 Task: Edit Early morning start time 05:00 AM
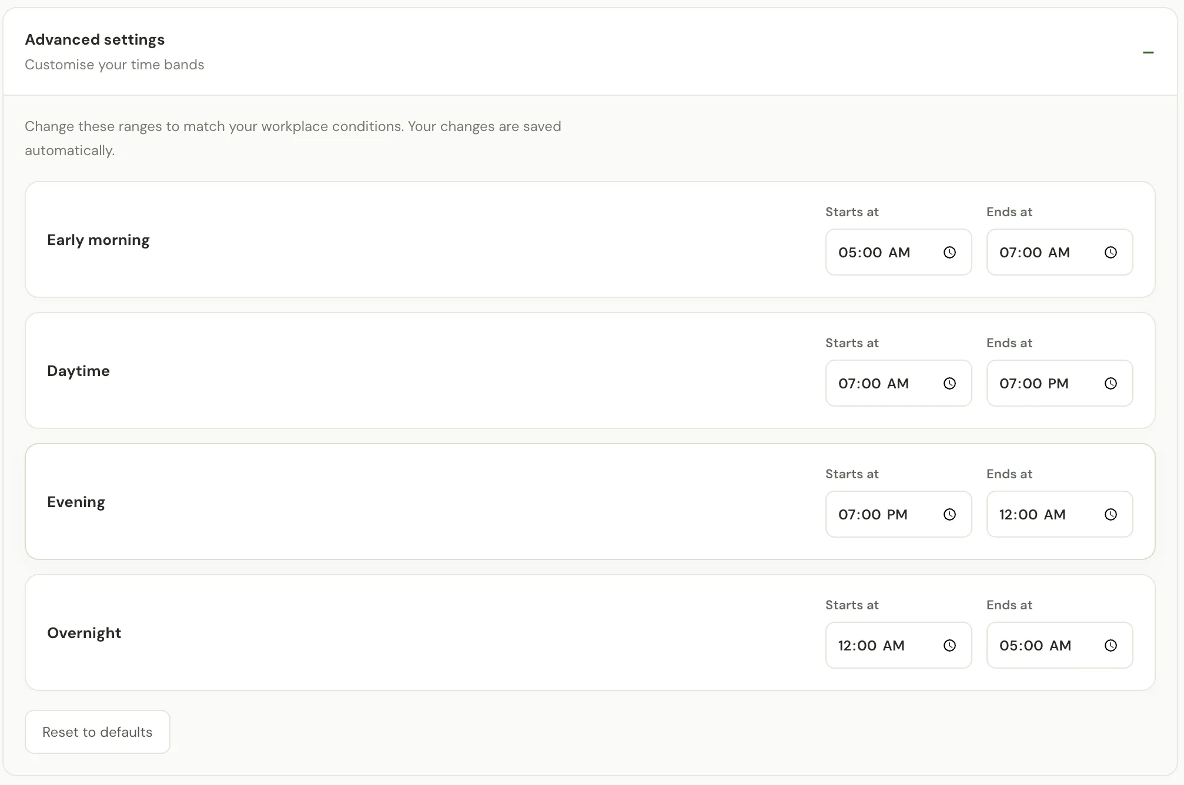point(898,252)
